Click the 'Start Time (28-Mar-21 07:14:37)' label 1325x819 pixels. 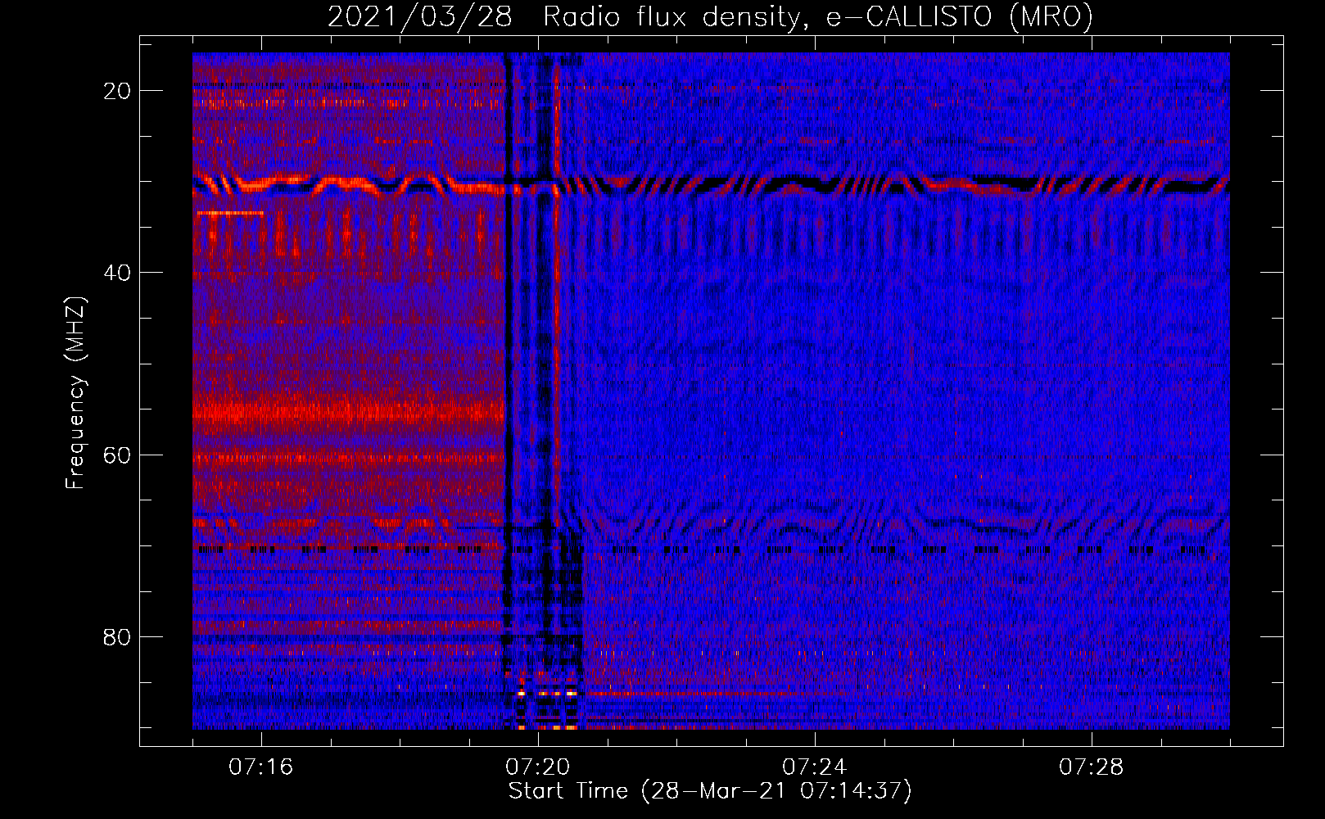click(x=710, y=791)
